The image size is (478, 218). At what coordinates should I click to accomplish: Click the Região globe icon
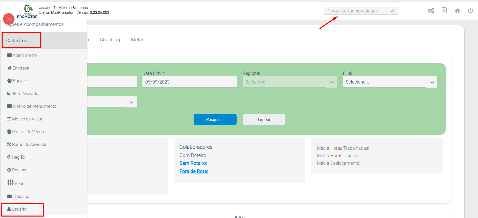[9, 157]
